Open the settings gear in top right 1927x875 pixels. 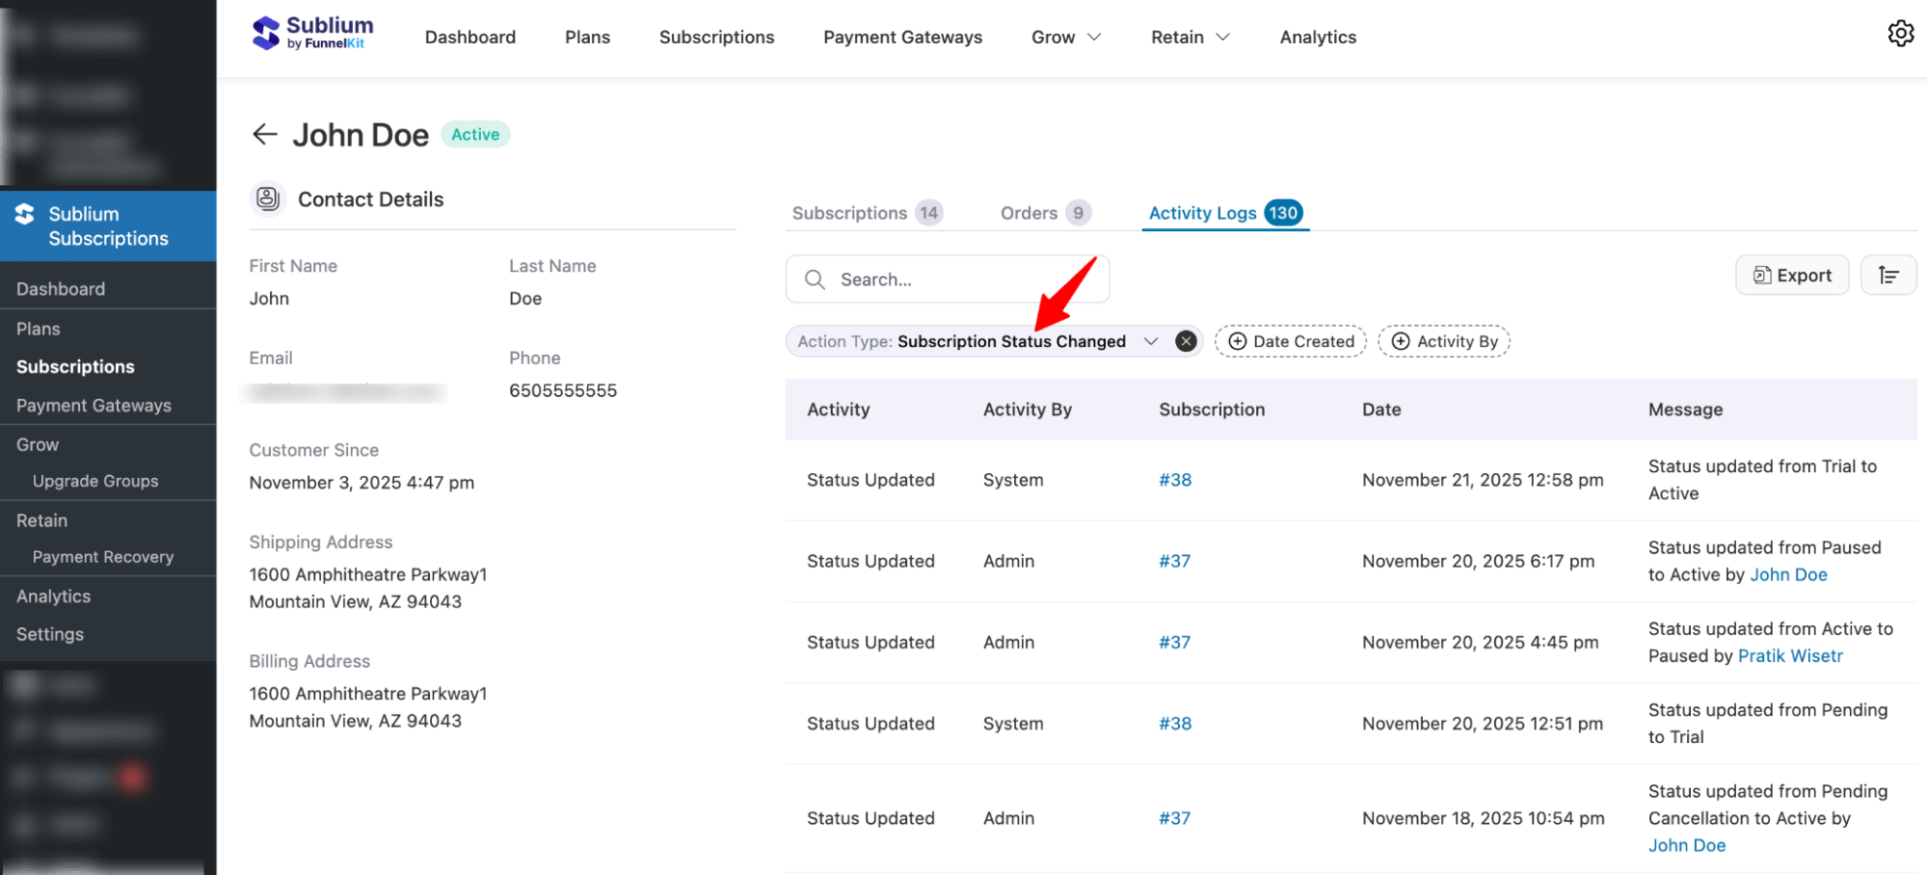[x=1900, y=33]
